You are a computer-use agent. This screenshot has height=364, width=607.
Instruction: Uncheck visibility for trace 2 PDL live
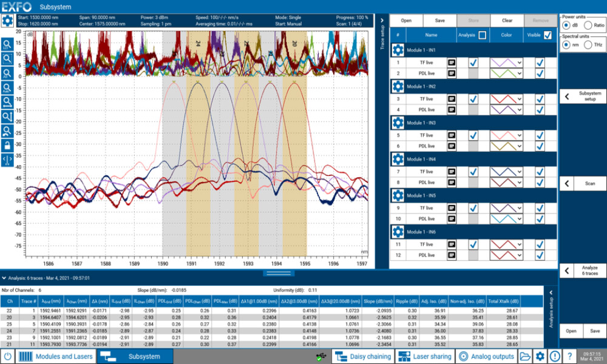(540, 73)
